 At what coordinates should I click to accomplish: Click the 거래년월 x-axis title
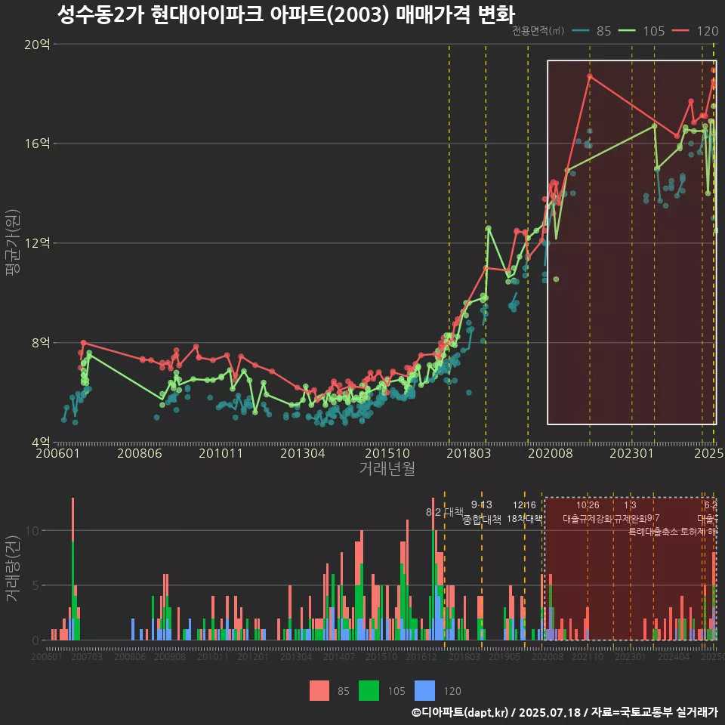(x=387, y=468)
